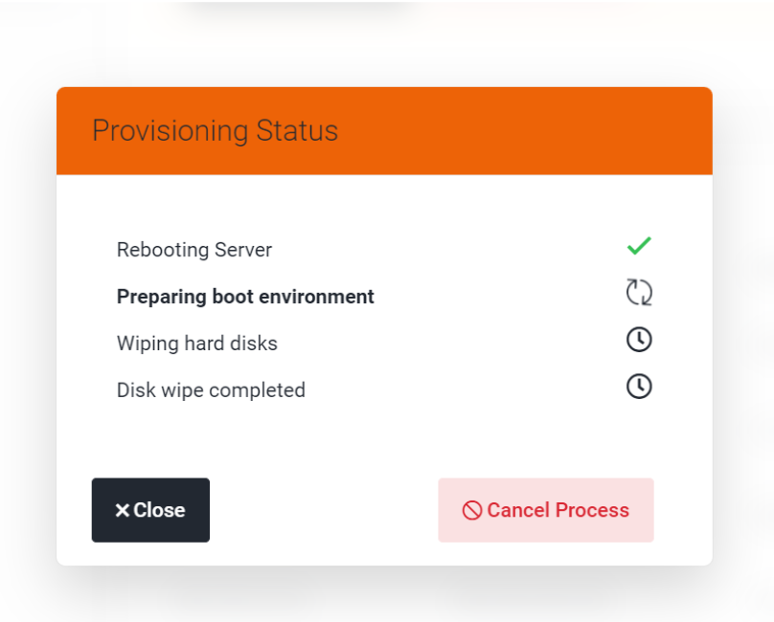Select the Wiping hard disks step label
Image resolution: width=774 pixels, height=622 pixels.
197,344
